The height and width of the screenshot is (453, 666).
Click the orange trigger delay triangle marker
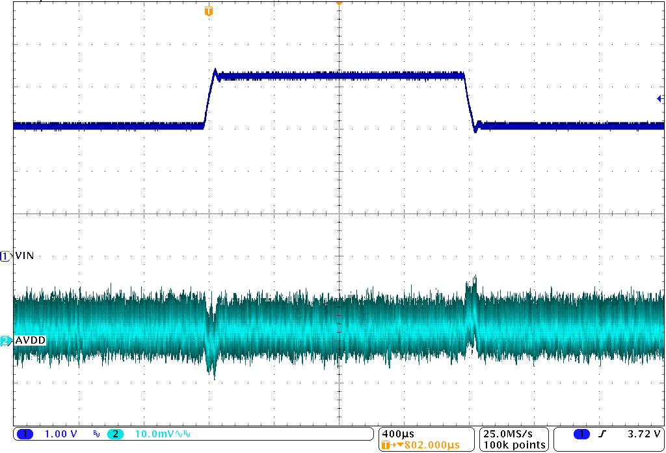(339, 3)
